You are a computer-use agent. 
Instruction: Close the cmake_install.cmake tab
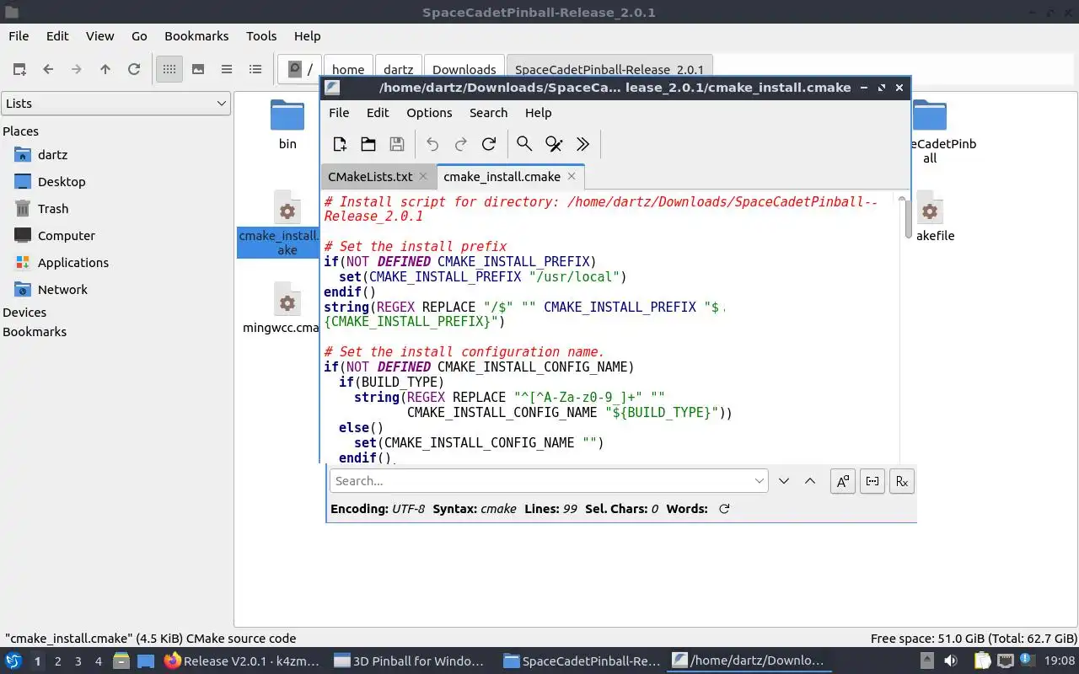pyautogui.click(x=572, y=177)
